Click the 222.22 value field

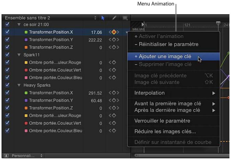(95, 40)
